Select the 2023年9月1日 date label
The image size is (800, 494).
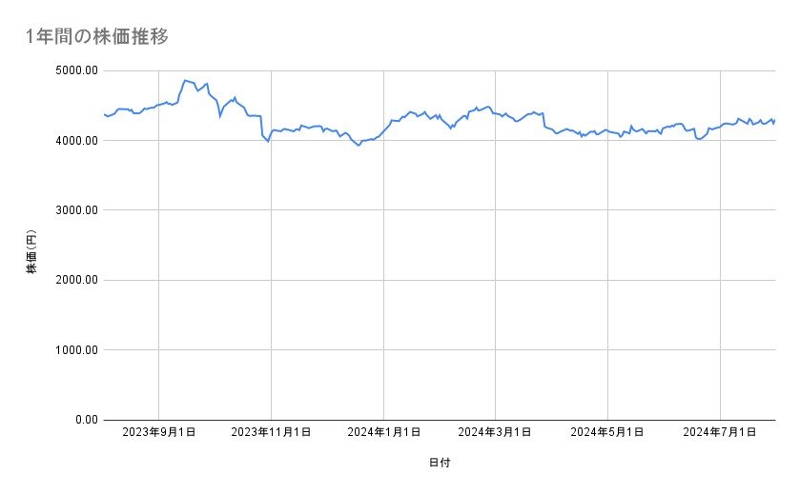[x=158, y=433]
